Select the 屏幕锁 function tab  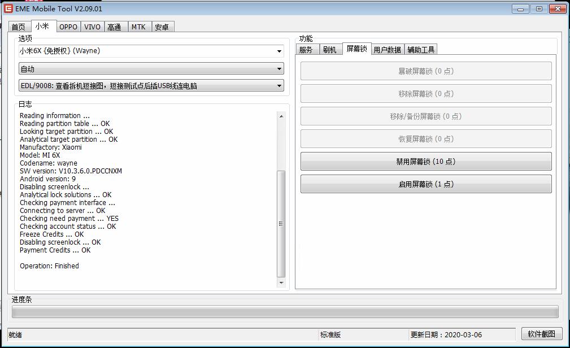point(356,49)
